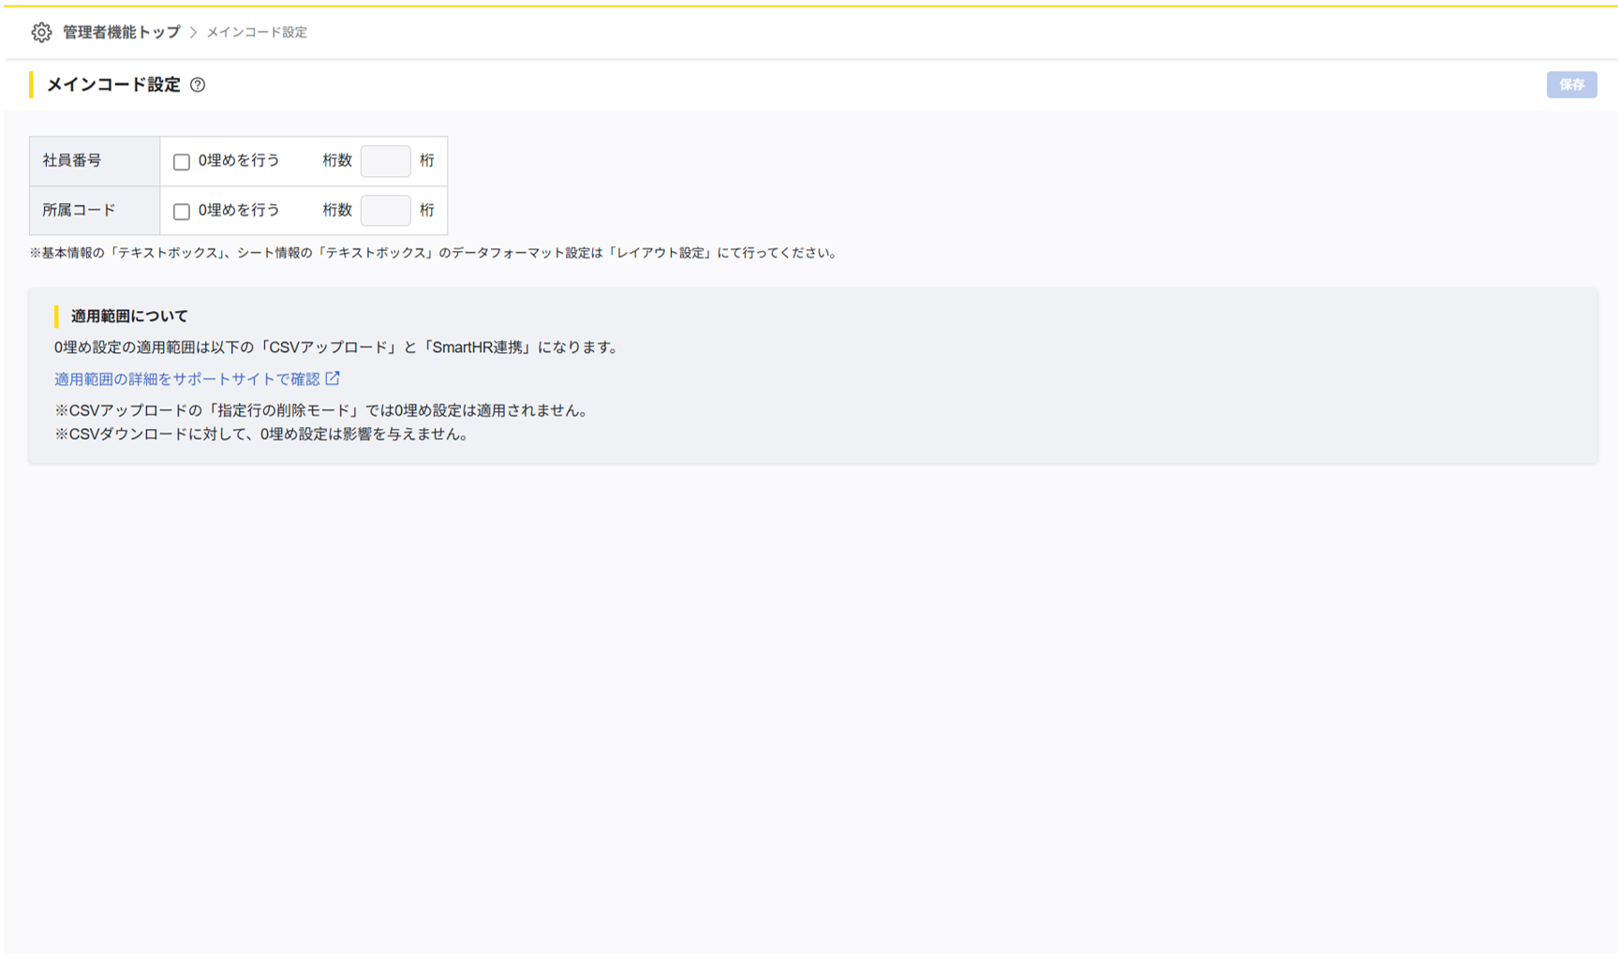Viewport: 1618px width, 958px height.
Task: Open help icon beside メインコード設定 title
Action: (198, 85)
